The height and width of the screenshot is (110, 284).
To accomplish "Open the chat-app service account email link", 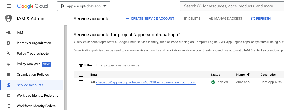I will coord(146,82).
